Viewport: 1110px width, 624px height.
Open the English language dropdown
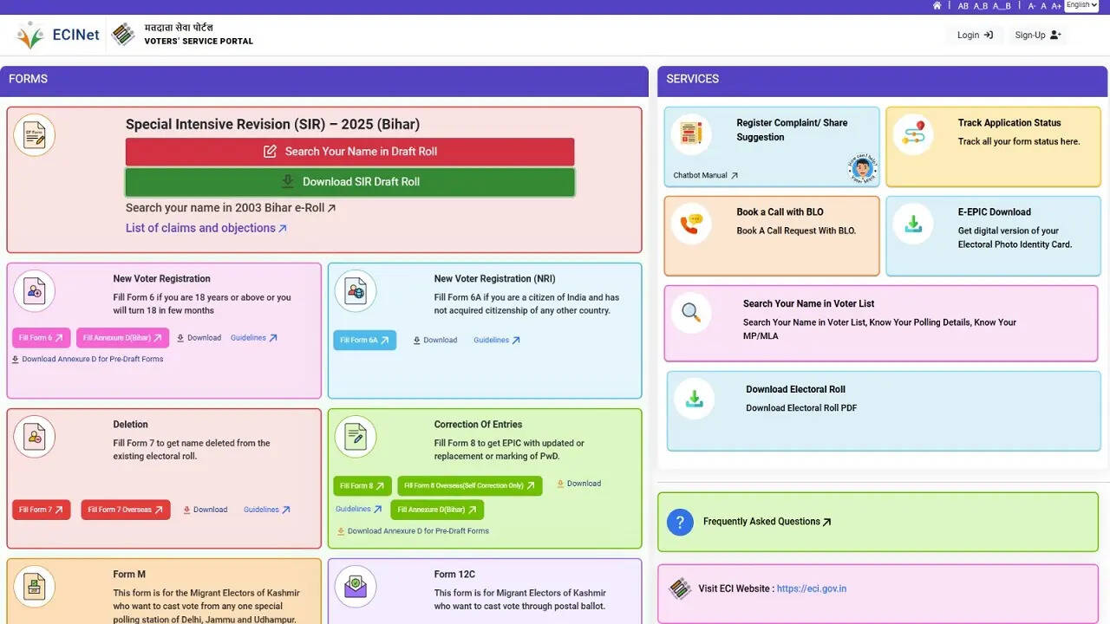tap(1081, 5)
